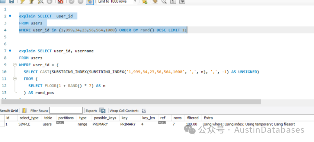Toggle word wrap in the editor toolbar
This screenshot has width=314, height=142.
tap(182, 2)
